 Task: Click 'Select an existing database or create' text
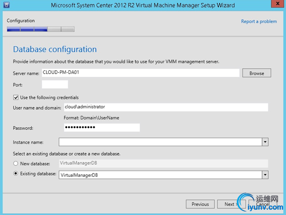tap(49, 154)
